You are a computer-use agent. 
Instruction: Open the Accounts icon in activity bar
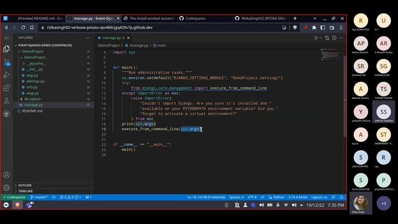6,175
